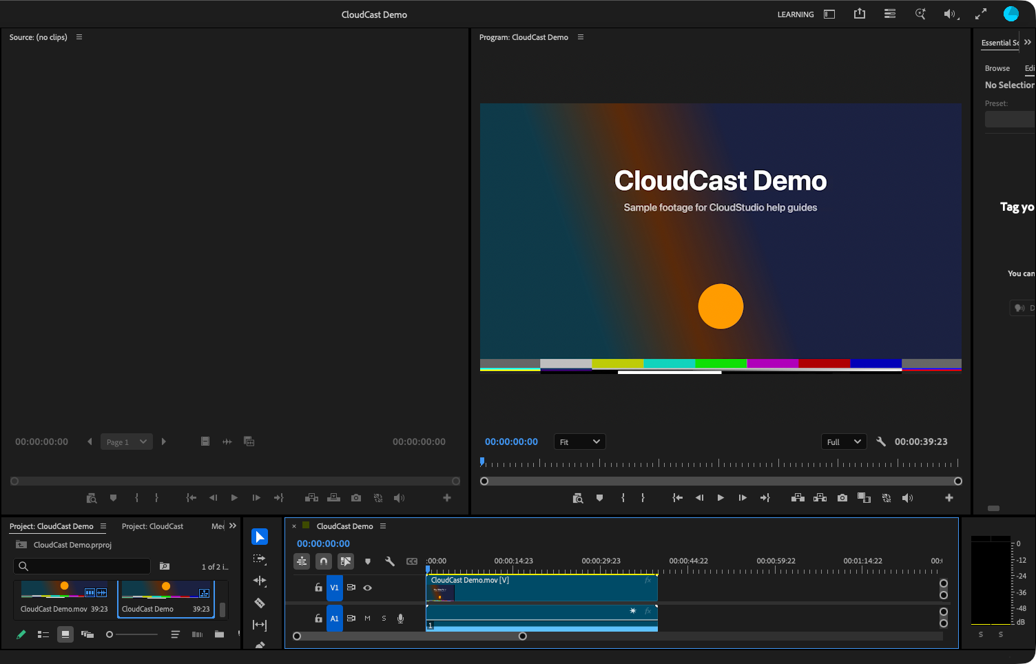
Task: Toggle full screen video output icon
Action: tap(981, 14)
